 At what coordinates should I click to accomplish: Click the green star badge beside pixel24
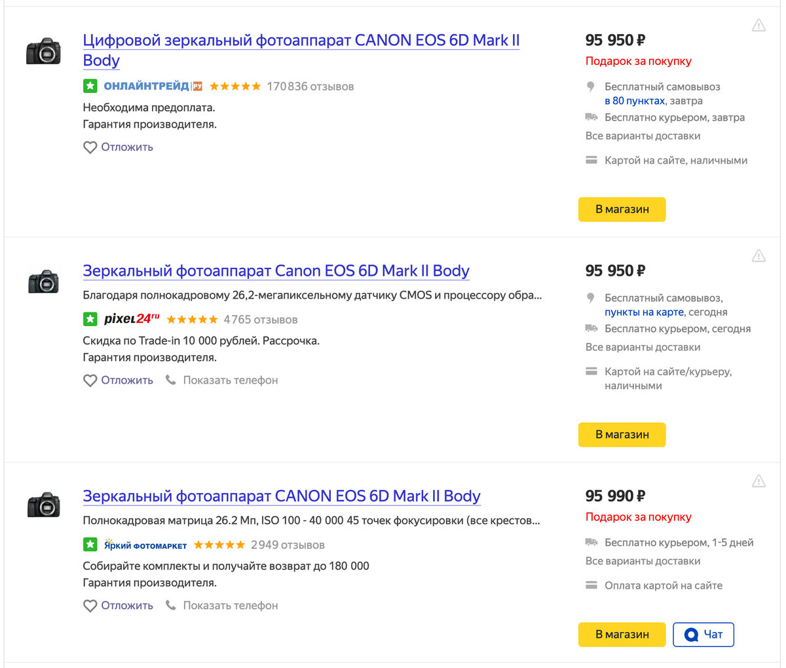(90, 320)
